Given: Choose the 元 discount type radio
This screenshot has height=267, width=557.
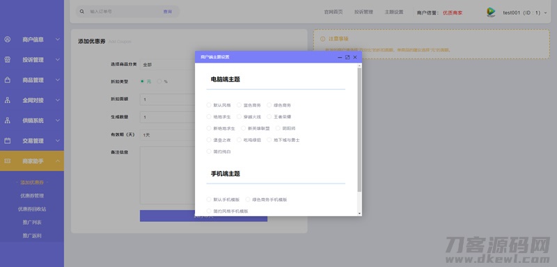Looking at the screenshot, I should point(143,81).
